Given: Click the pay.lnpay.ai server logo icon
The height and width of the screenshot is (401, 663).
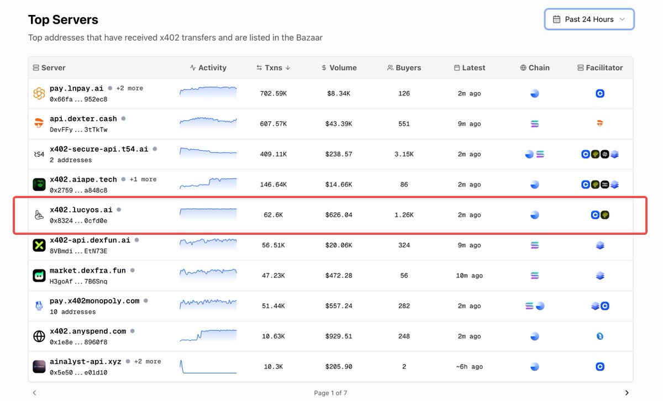Looking at the screenshot, I should (x=39, y=94).
